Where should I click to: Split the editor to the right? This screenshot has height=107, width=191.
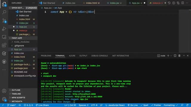[x=183, y=3]
